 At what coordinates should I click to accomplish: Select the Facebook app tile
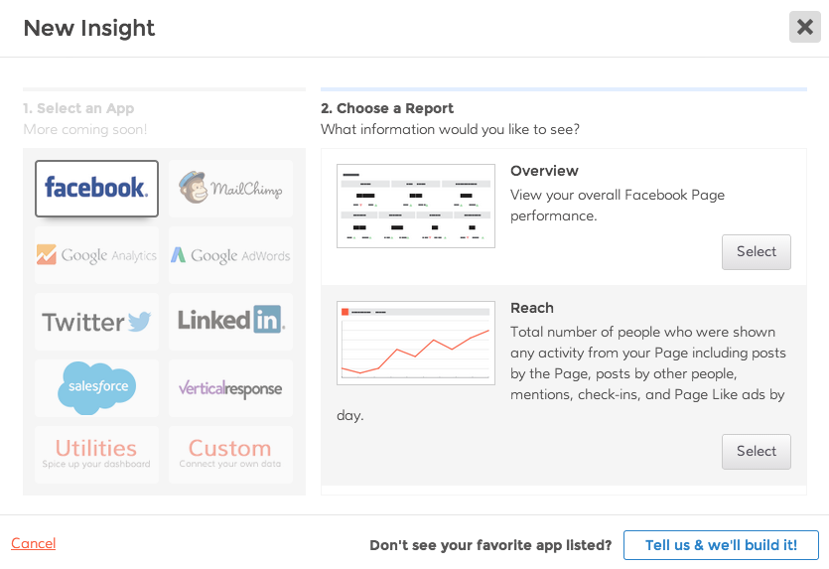point(96,188)
